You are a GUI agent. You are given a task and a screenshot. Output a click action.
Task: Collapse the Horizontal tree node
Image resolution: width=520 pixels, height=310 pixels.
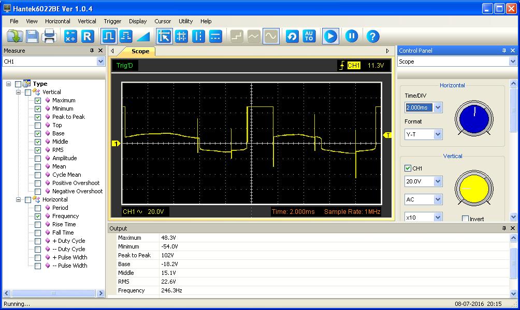[x=19, y=200]
